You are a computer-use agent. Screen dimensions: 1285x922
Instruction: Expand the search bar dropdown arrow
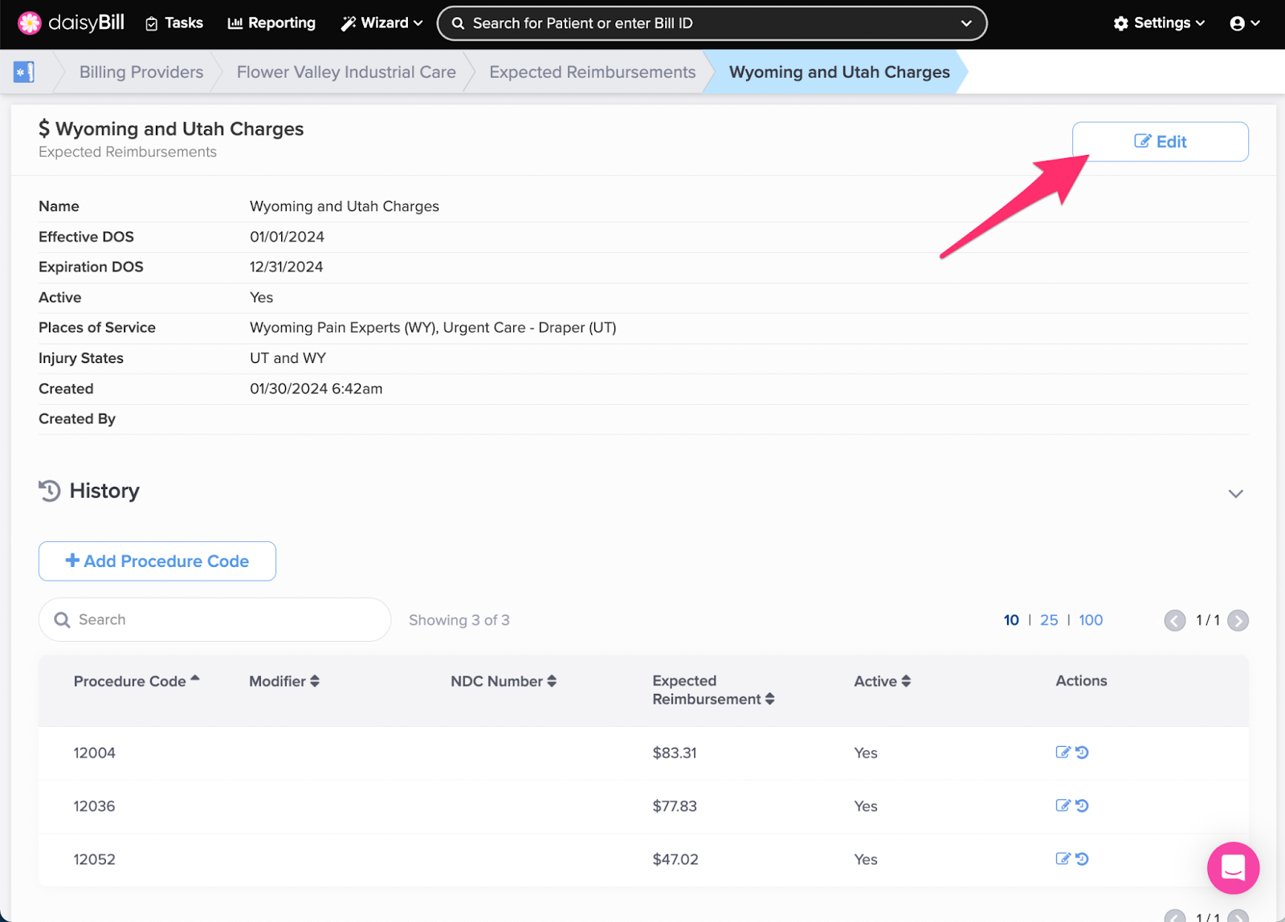pyautogui.click(x=966, y=23)
